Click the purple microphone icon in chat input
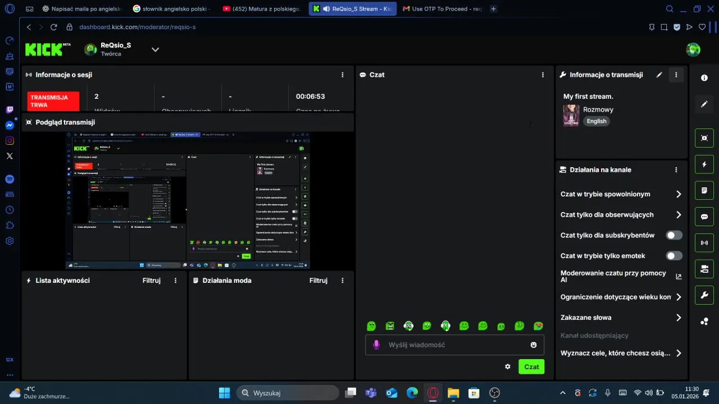Image resolution: width=719 pixels, height=404 pixels. pyautogui.click(x=376, y=345)
